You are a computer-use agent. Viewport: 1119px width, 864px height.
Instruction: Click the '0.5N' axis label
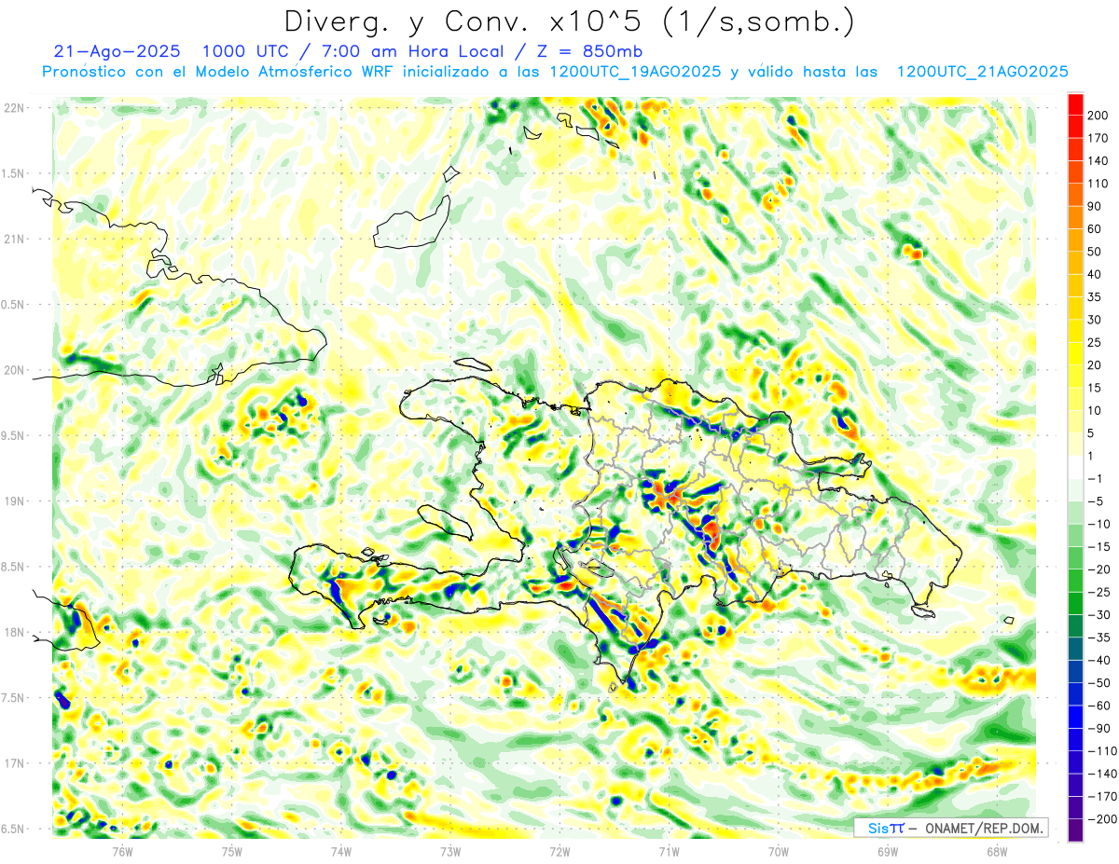(13, 305)
